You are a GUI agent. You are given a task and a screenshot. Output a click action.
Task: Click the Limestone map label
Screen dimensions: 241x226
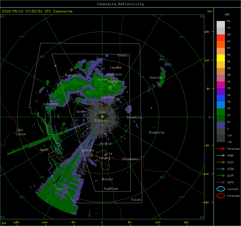[x=51, y=104]
